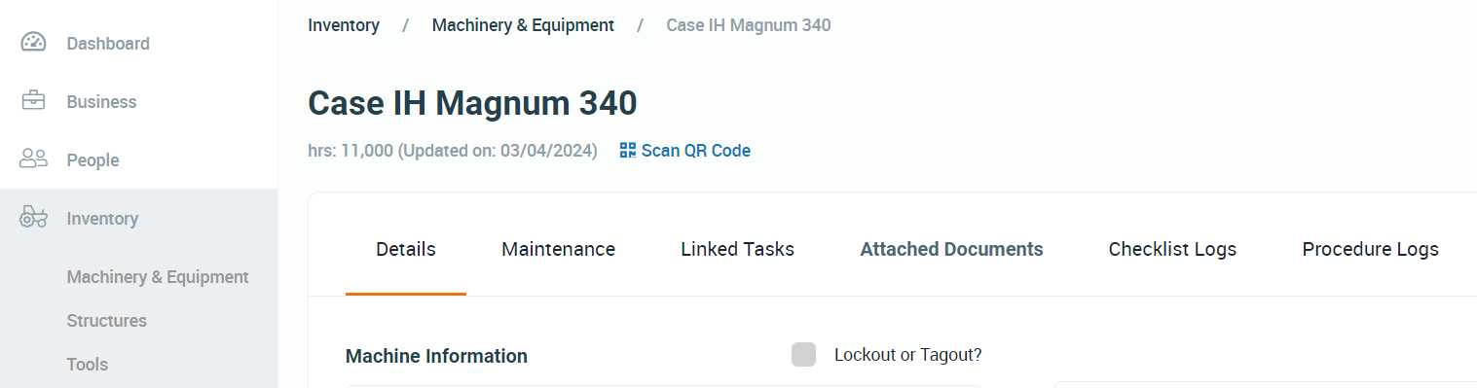Screen dimensions: 1477x388
Task: Click the Inventory tractor icon
Action: 34,218
